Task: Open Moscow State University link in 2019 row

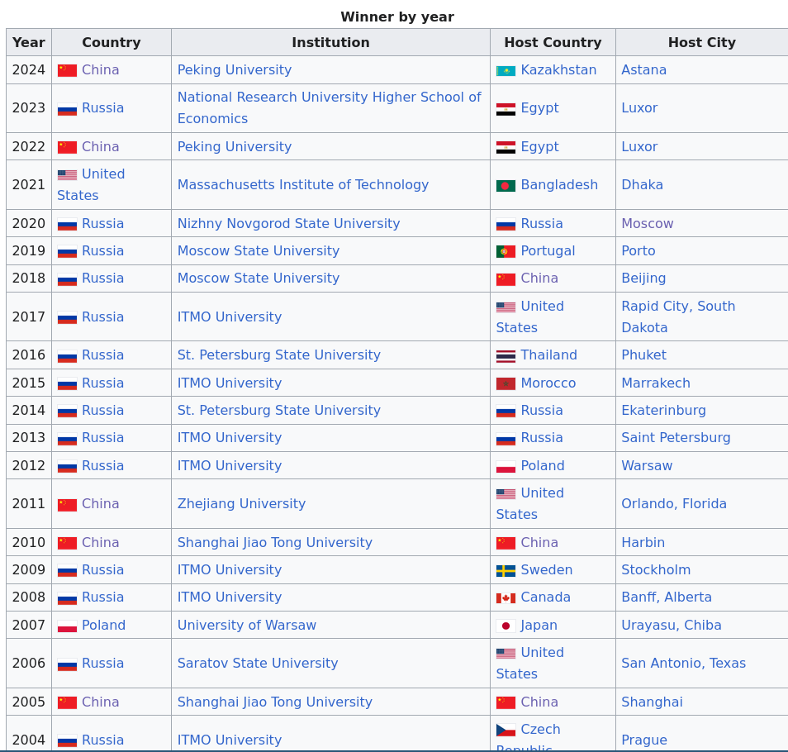Action: 259,251
